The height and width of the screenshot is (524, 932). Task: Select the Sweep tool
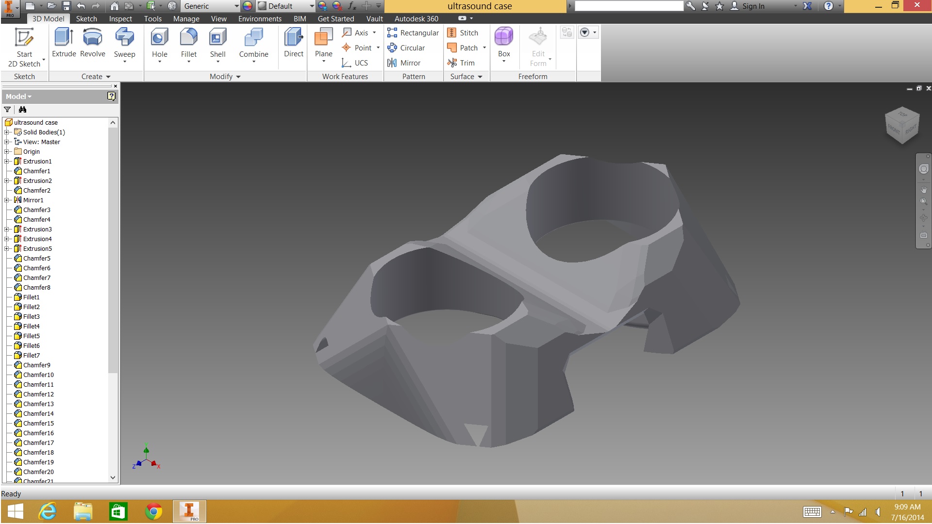[x=124, y=45]
